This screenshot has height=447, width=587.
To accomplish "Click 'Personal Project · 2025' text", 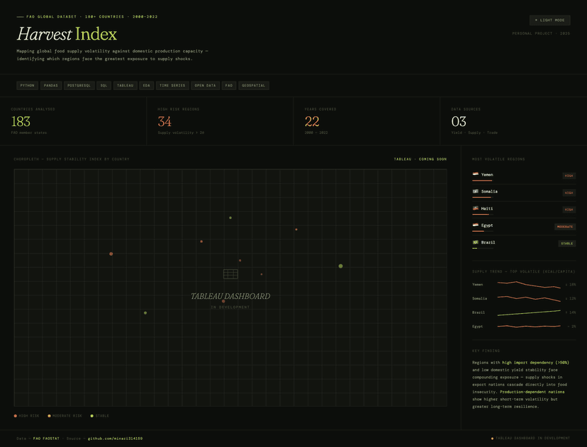I will click(541, 34).
